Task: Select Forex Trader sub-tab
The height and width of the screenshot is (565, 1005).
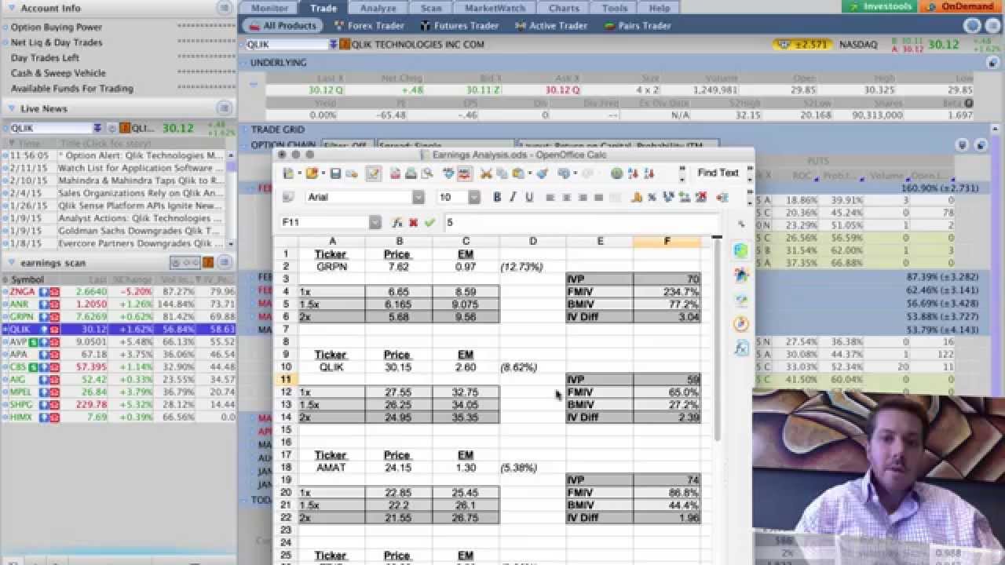Action: point(369,26)
